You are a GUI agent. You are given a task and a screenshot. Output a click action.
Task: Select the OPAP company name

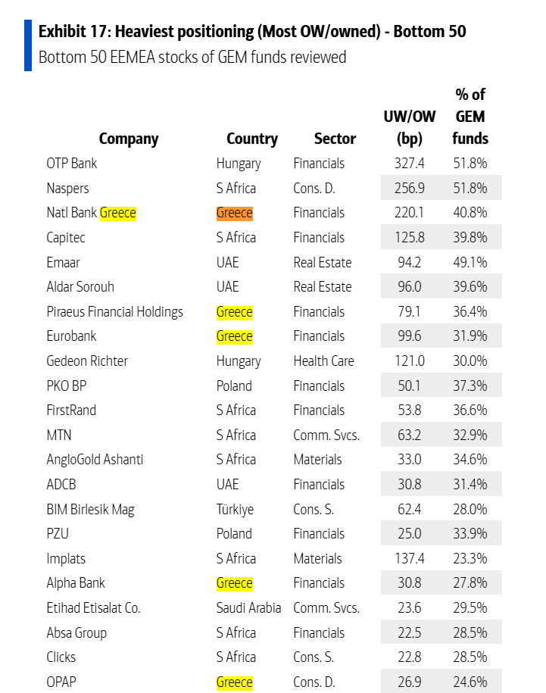point(62,682)
